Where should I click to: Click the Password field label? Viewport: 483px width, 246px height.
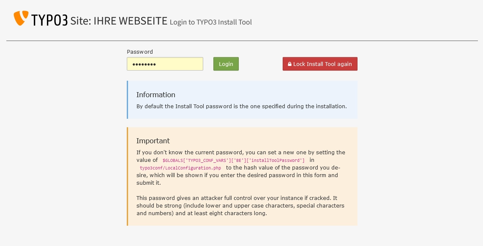click(140, 52)
